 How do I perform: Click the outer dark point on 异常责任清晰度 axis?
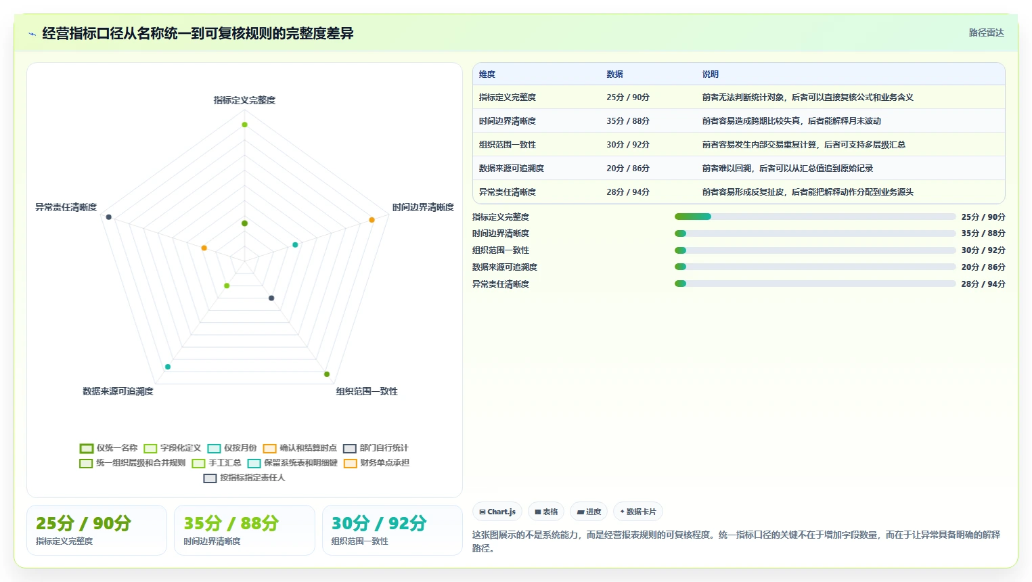pos(108,217)
